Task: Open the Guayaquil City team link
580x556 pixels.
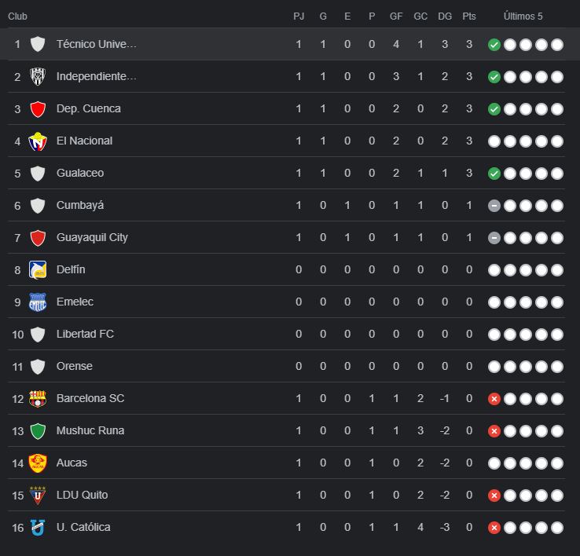Action: [x=92, y=237]
